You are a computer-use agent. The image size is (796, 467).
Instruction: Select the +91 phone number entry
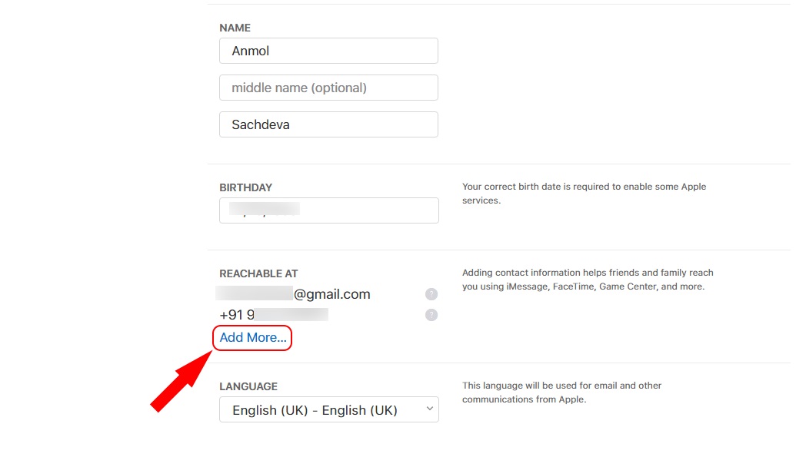(274, 315)
